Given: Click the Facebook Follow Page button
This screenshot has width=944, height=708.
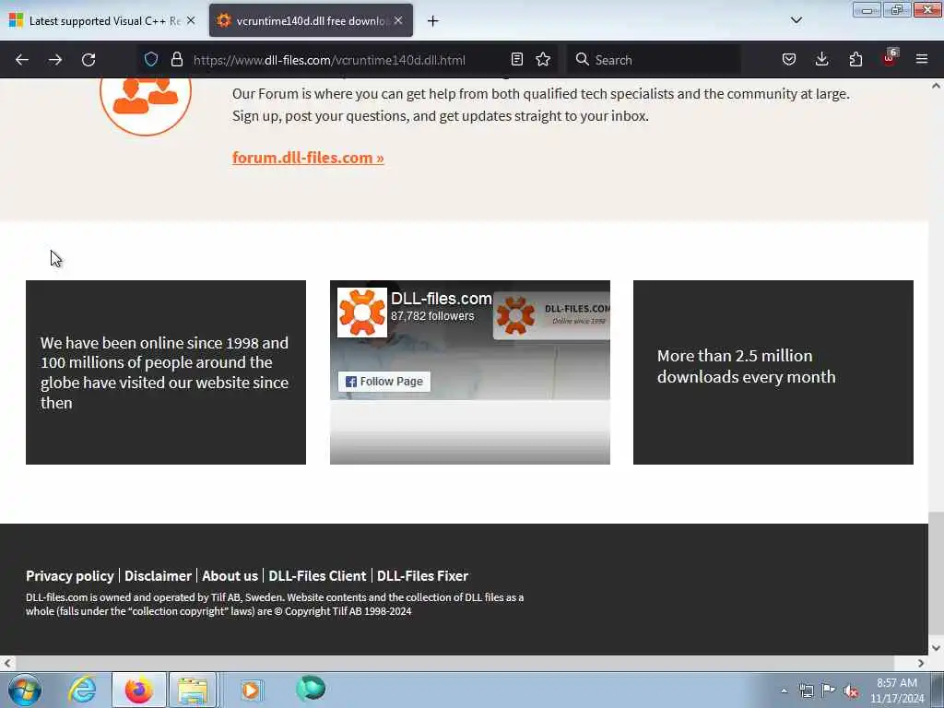Looking at the screenshot, I should (x=384, y=381).
